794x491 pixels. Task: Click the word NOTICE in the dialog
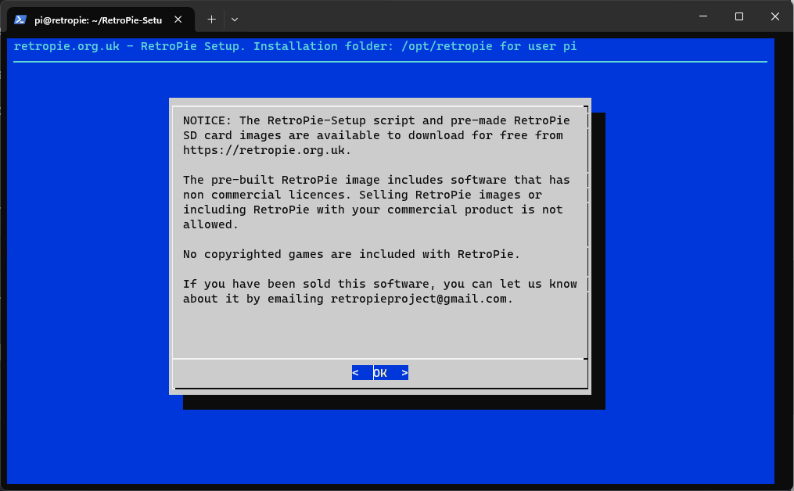(207, 120)
